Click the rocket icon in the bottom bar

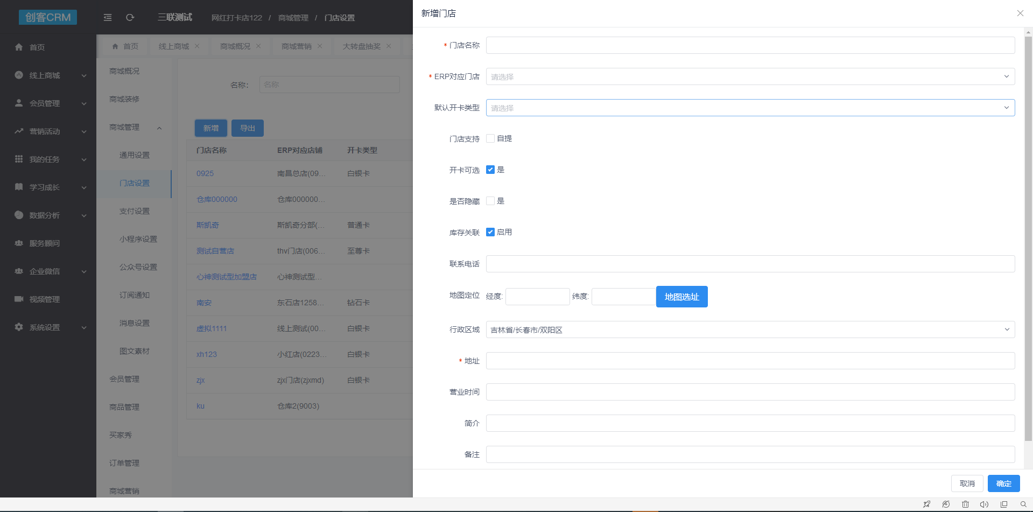coord(926,504)
